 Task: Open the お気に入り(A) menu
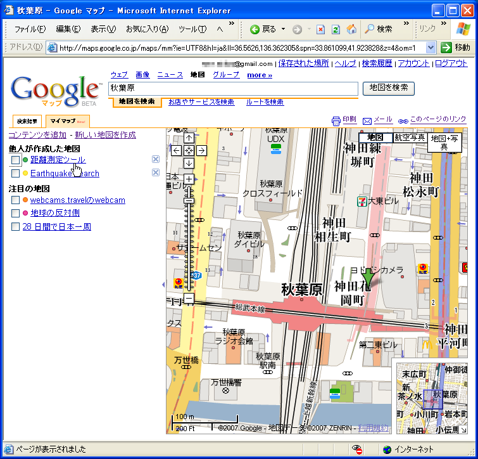(148, 29)
